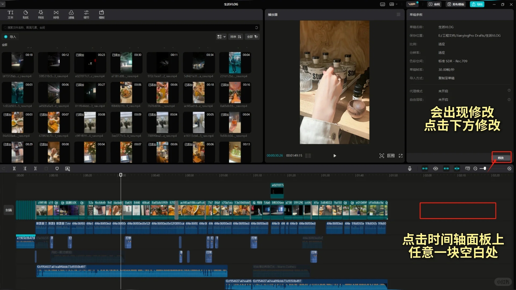Open the 模板 templates panel
The image size is (516, 290).
tap(102, 15)
